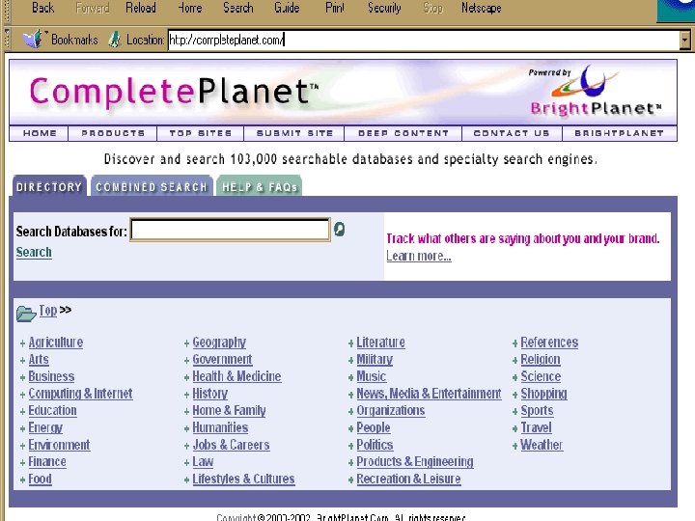Open the PRODUCTS nav item
This screenshot has height=521, width=695.
(x=113, y=133)
